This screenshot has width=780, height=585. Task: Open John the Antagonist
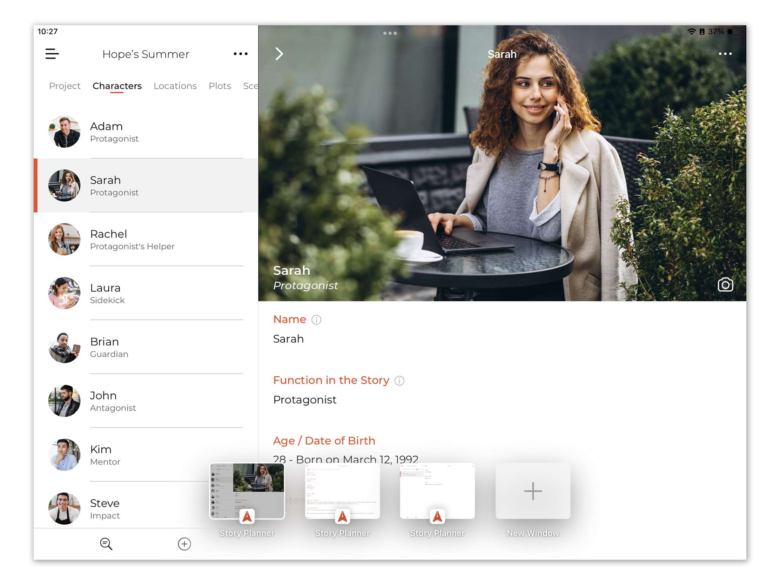[146, 401]
